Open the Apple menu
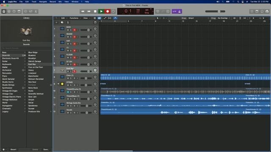Viewport: 271px width, 152px height. coord(4,2)
